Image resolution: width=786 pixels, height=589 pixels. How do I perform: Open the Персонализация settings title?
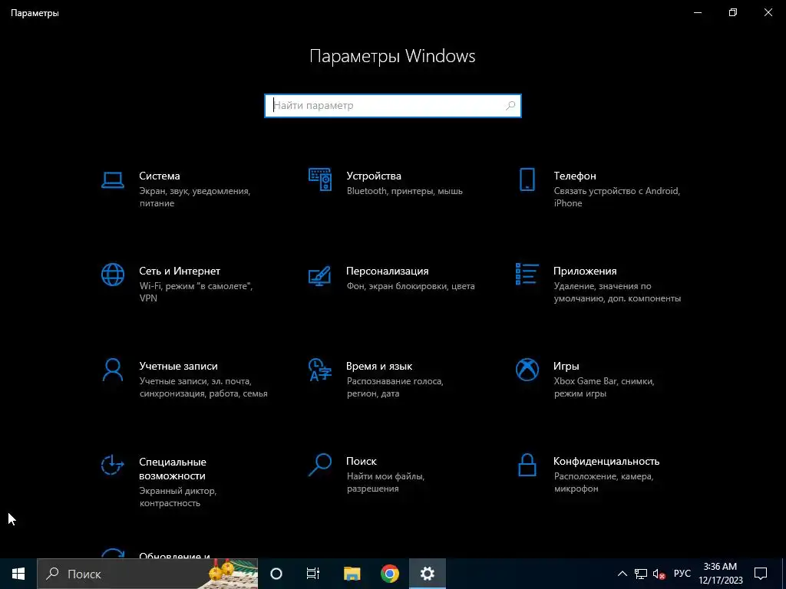[387, 271]
